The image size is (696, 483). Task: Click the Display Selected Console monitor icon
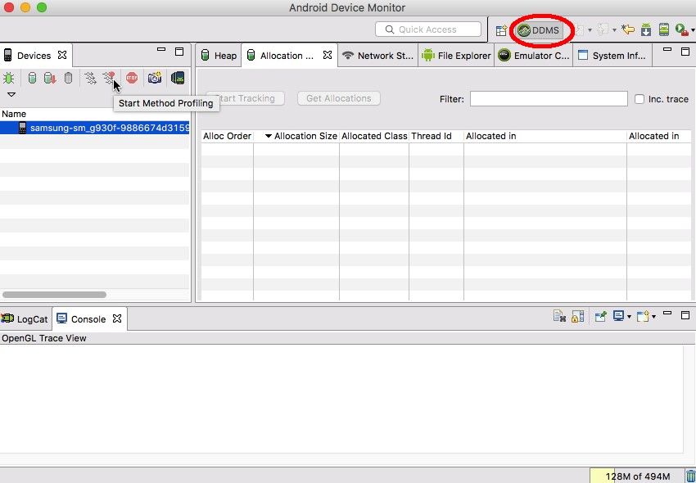[618, 316]
